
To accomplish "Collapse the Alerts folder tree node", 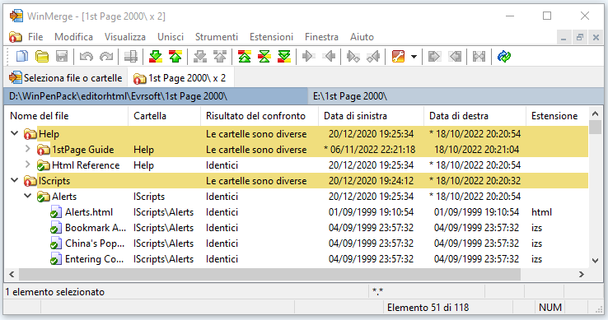I will pos(27,196).
